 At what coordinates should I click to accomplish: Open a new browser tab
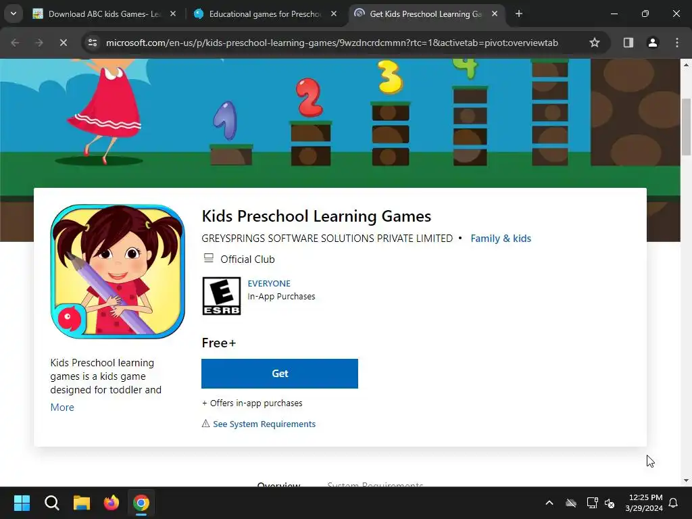click(x=519, y=14)
